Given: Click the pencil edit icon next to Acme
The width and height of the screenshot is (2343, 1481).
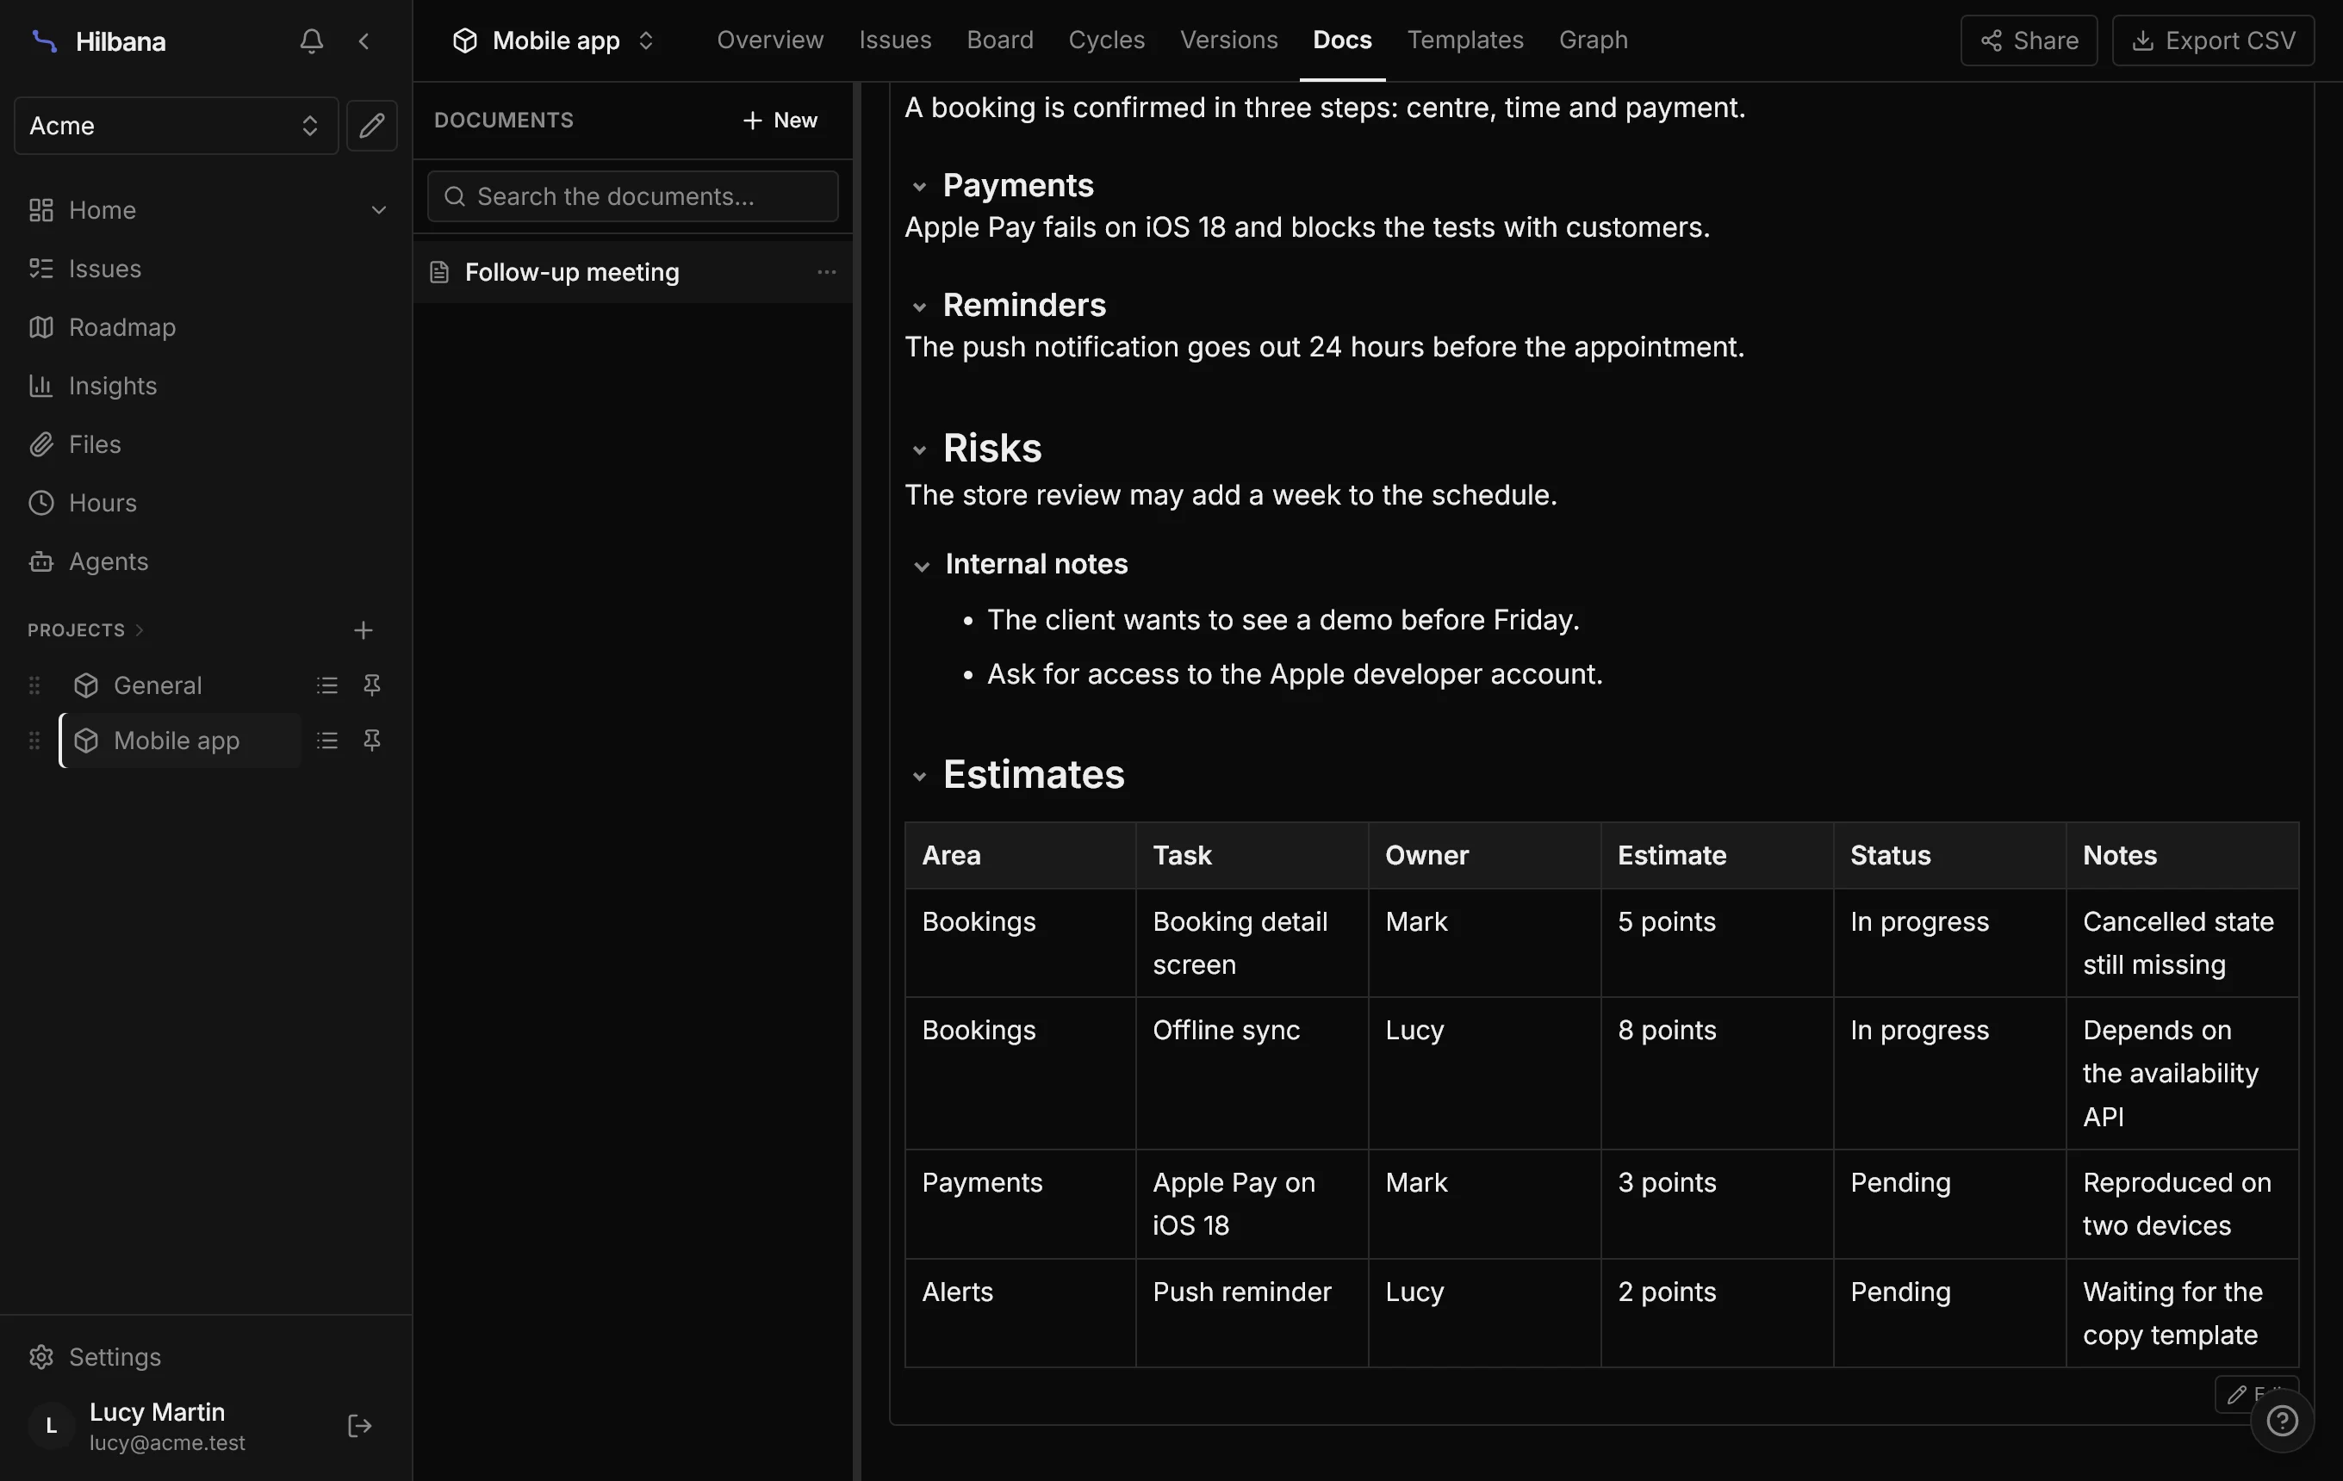Looking at the screenshot, I should pos(371,126).
